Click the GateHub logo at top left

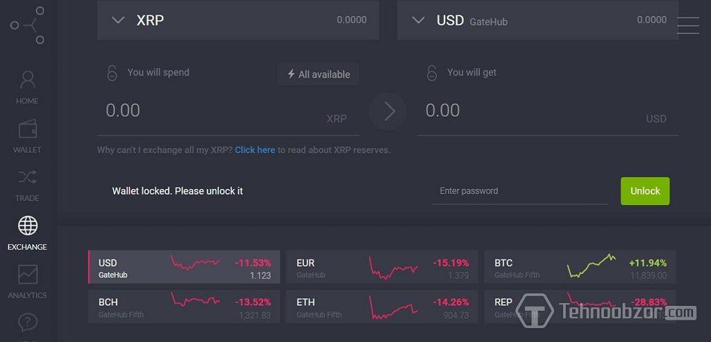[28, 25]
